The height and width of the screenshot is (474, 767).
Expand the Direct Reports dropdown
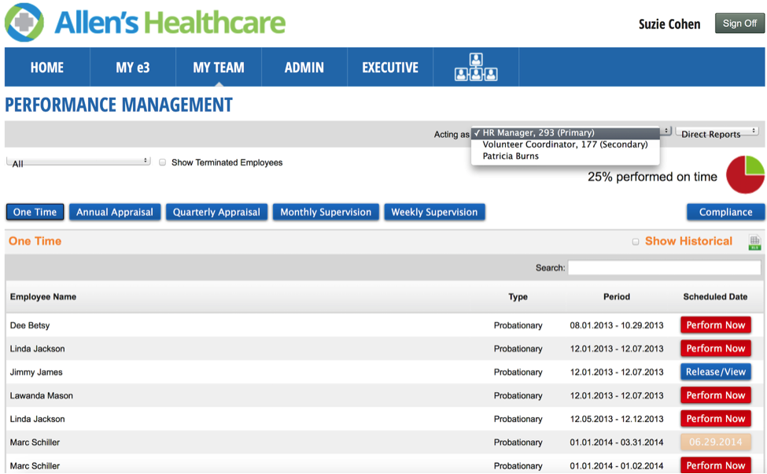pyautogui.click(x=717, y=133)
